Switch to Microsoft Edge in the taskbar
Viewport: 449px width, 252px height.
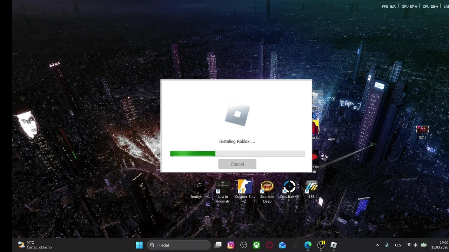click(308, 245)
